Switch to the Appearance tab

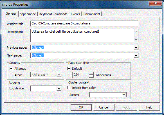[28, 14]
